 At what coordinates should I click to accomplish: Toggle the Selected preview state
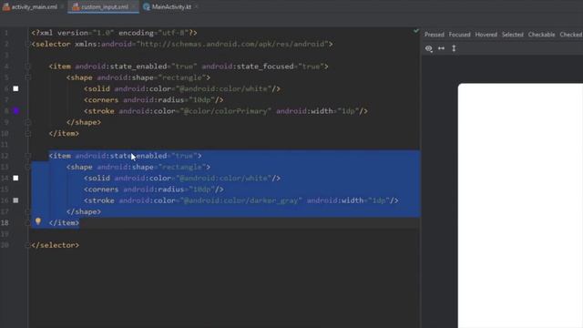click(x=512, y=35)
